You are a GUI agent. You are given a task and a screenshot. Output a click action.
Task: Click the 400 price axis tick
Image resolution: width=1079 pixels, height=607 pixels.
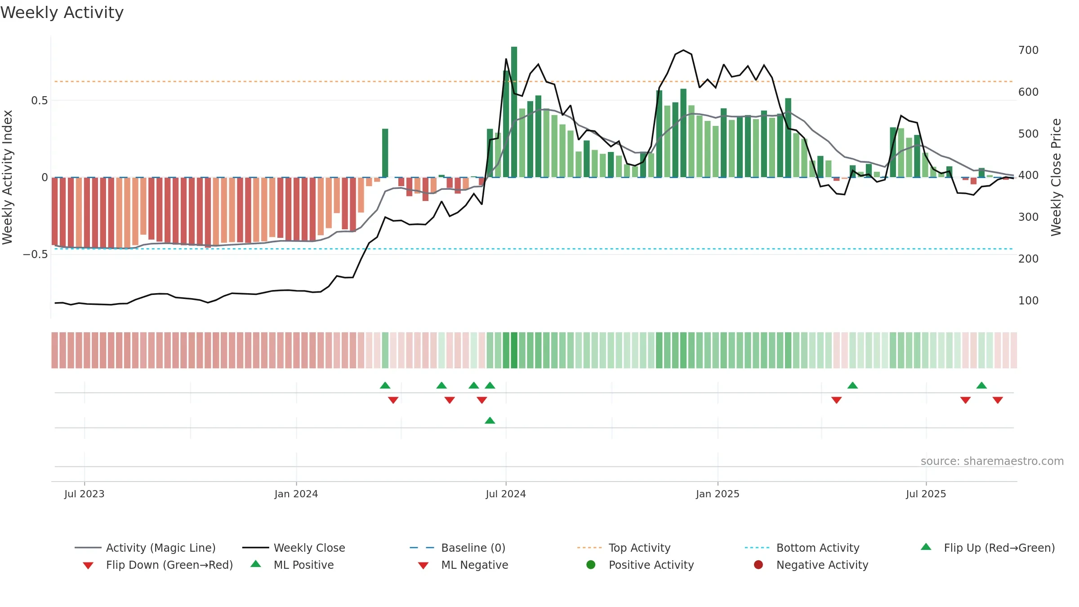(1029, 175)
